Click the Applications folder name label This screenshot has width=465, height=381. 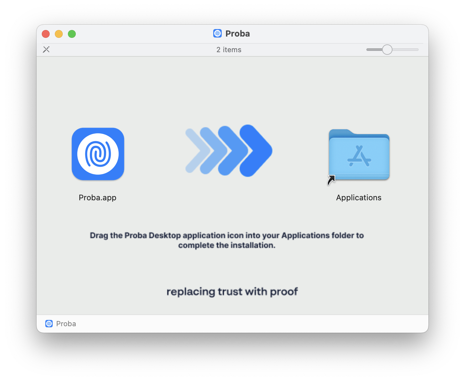(x=359, y=198)
